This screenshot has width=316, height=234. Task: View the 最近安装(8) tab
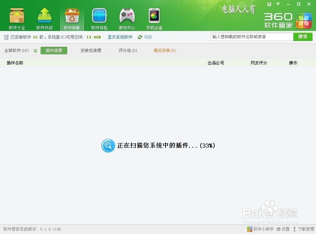click(x=165, y=50)
